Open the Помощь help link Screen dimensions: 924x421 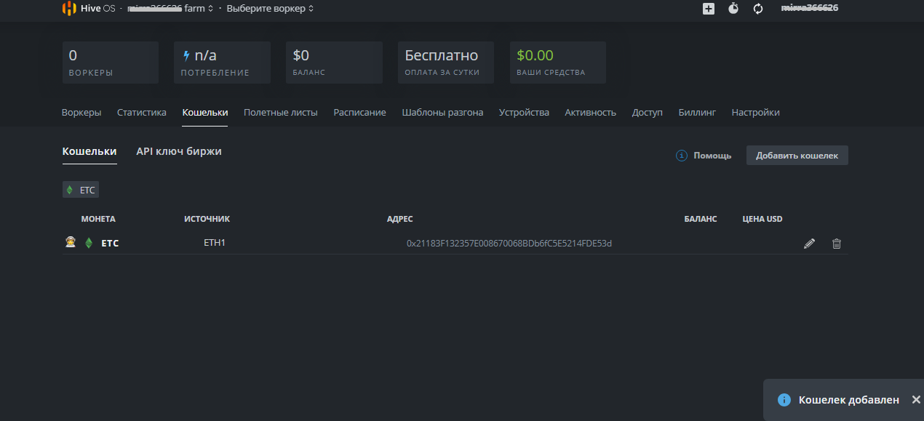pyautogui.click(x=712, y=156)
